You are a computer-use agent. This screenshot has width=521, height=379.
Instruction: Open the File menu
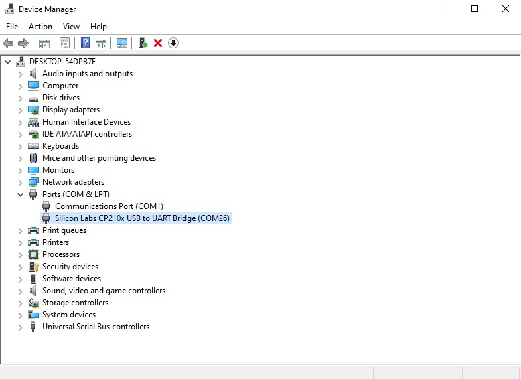[12, 27]
